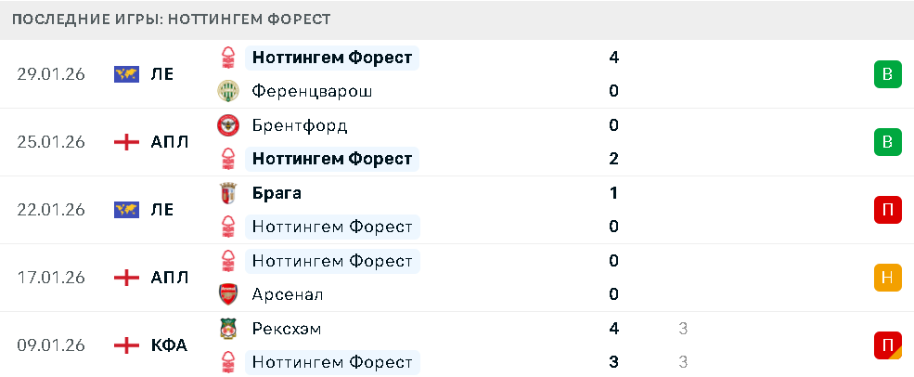
Task: Click the Europa League flag icon for 22.01.26
Action: click(x=126, y=210)
